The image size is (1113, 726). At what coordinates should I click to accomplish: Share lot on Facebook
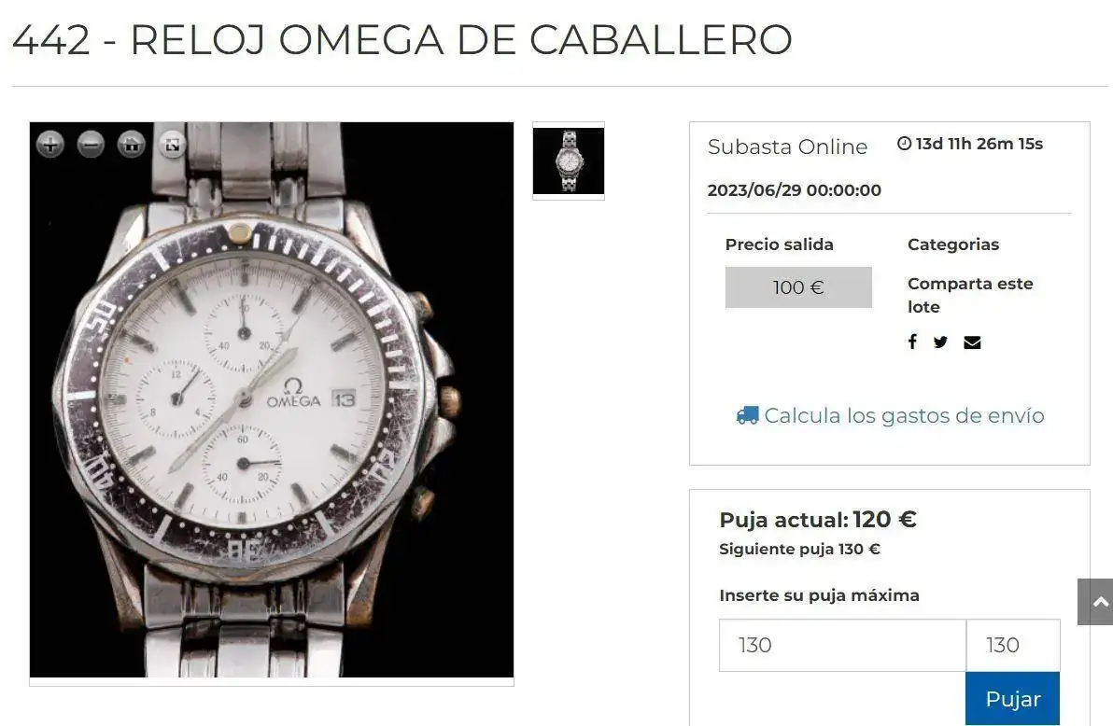click(913, 342)
